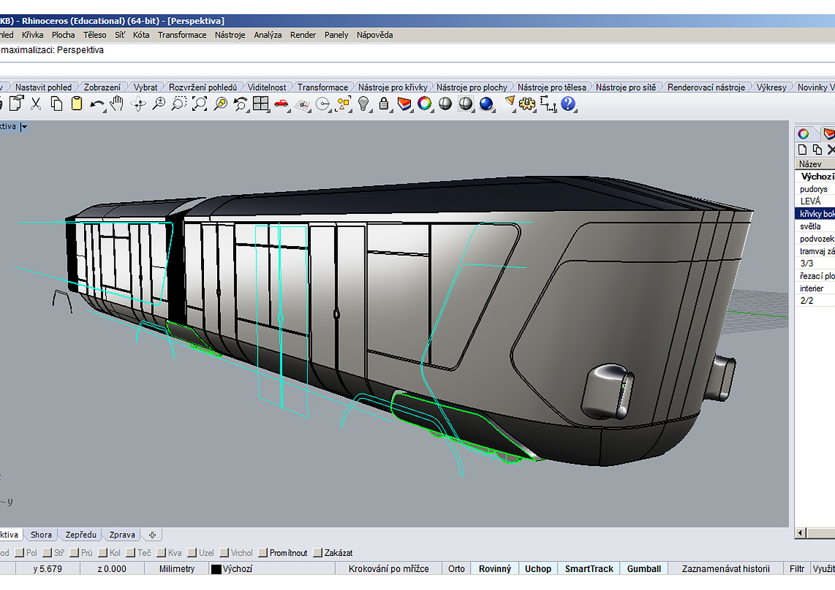The height and width of the screenshot is (590, 835).
Task: Select the Cut scissors icon
Action: click(36, 104)
